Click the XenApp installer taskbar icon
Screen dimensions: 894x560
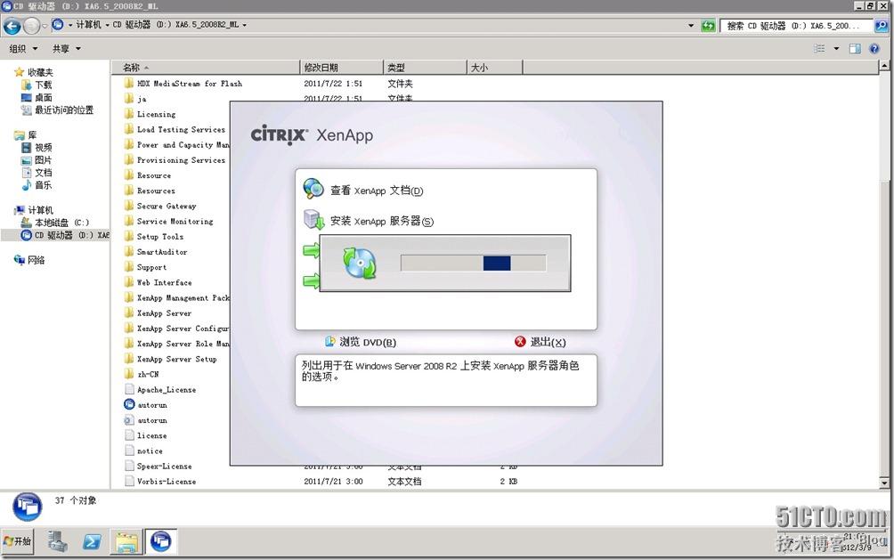click(161, 541)
